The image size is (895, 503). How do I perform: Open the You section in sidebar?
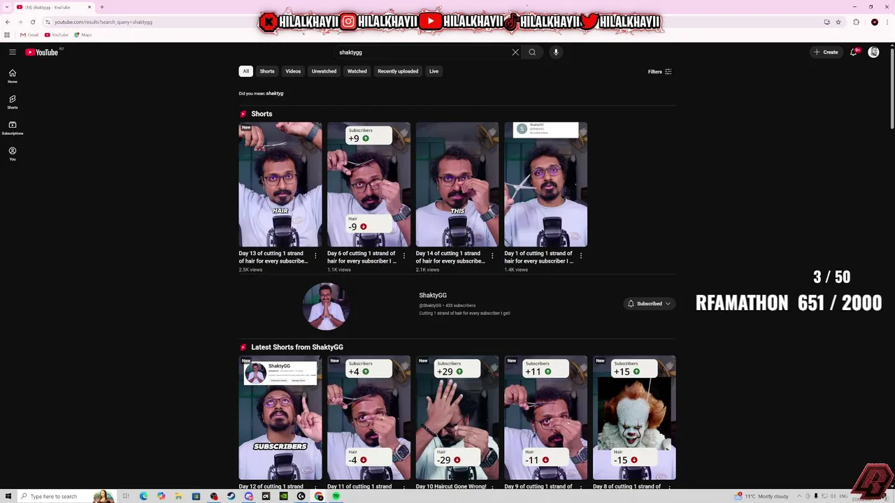[12, 154]
